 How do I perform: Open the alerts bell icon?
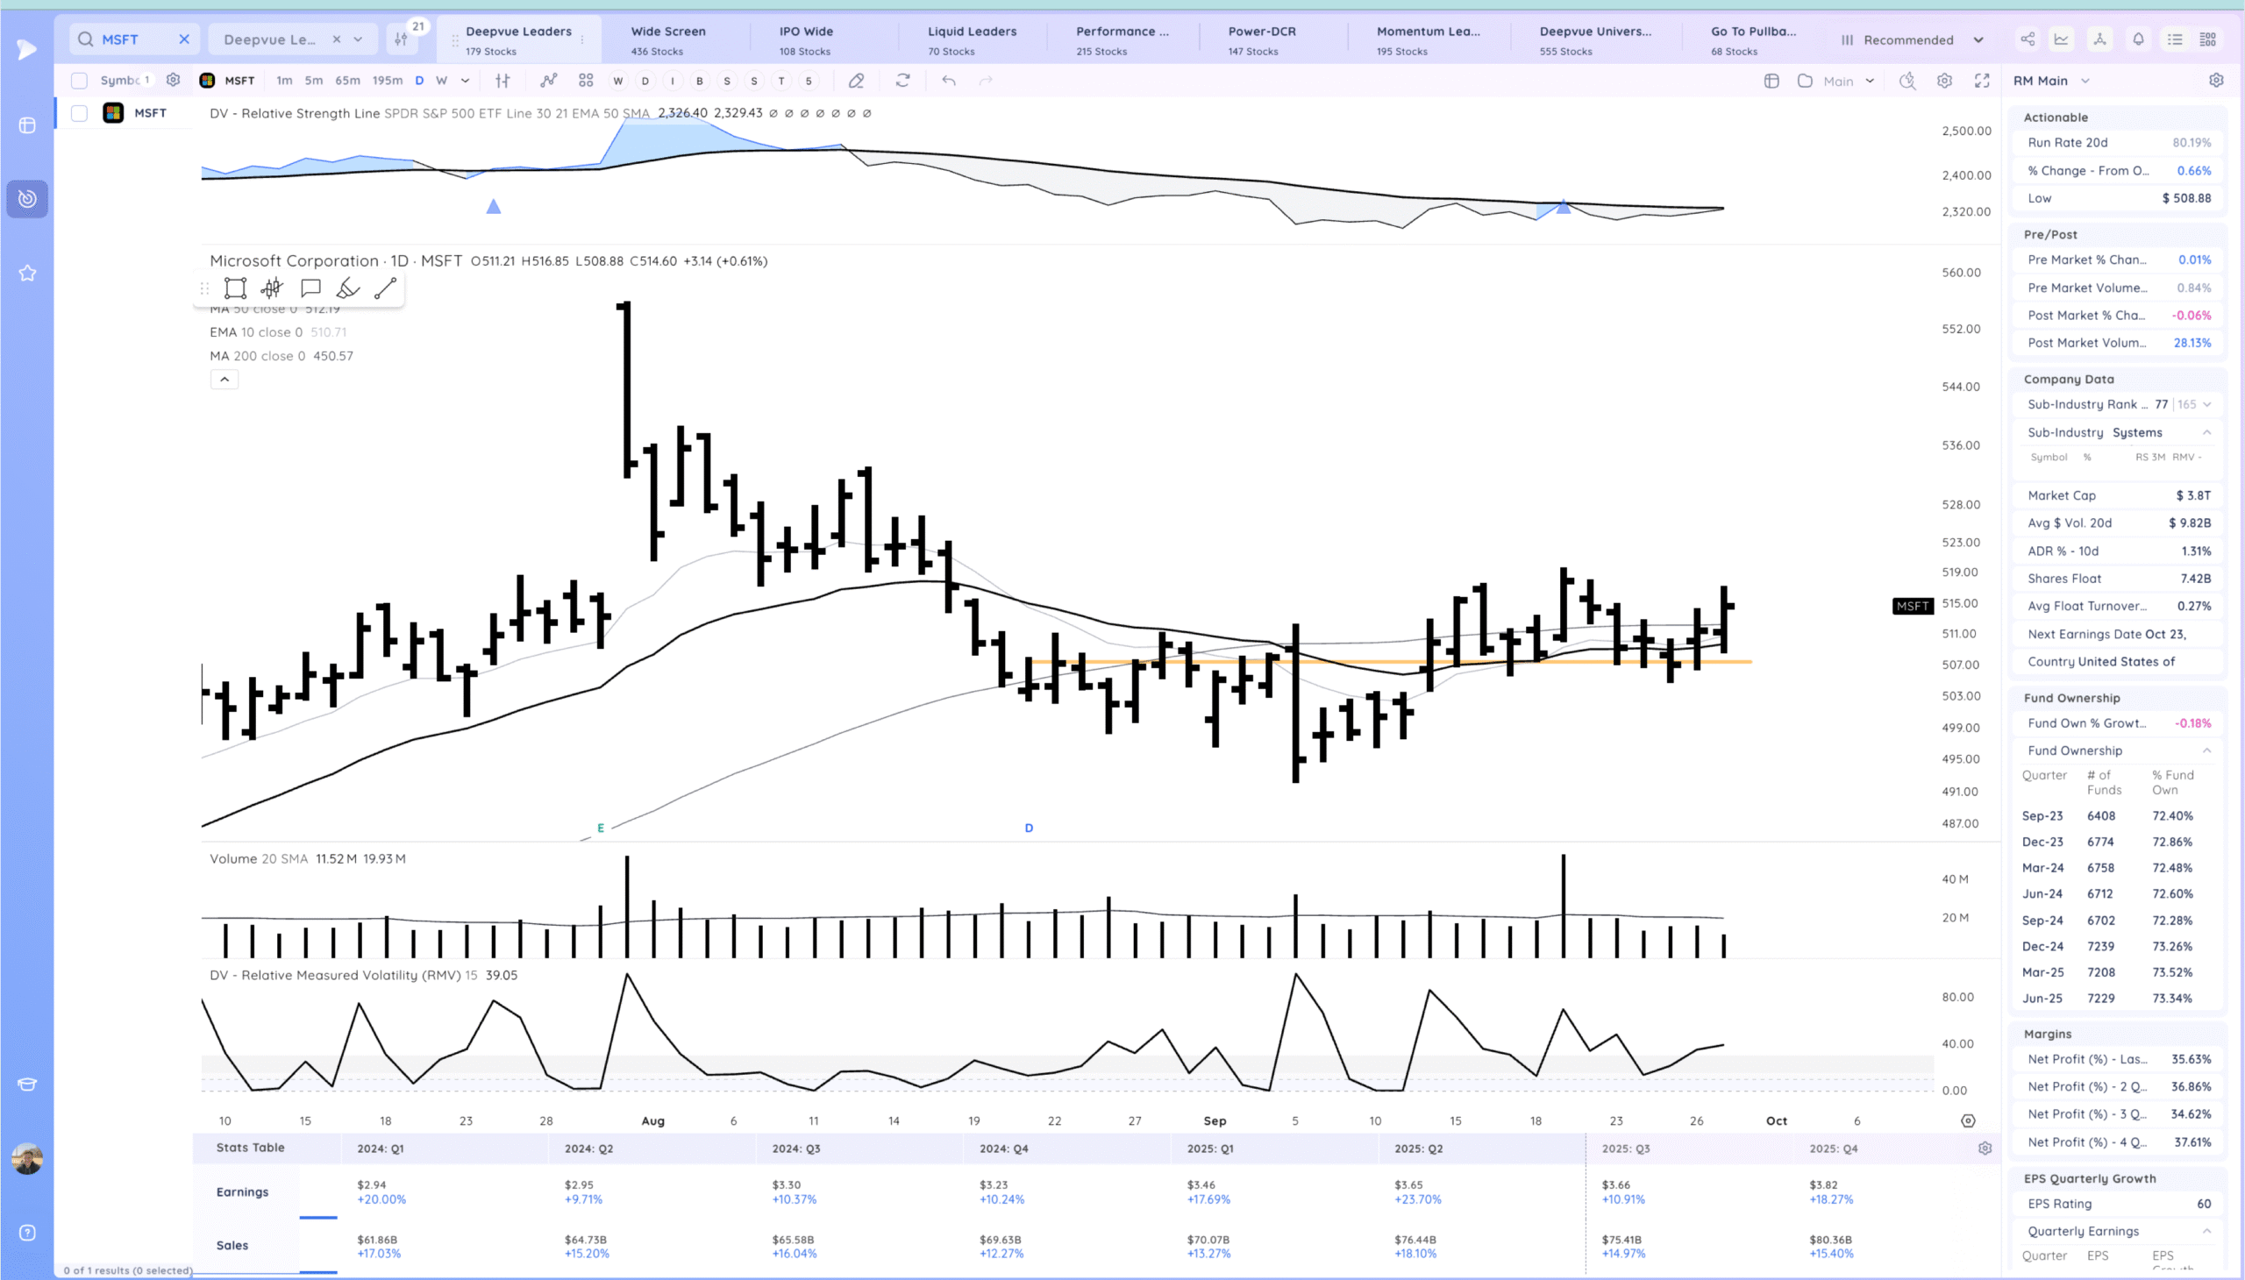(x=2139, y=39)
